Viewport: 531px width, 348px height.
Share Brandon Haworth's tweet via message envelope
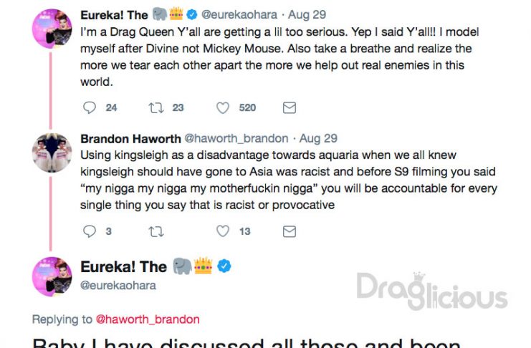click(x=290, y=231)
